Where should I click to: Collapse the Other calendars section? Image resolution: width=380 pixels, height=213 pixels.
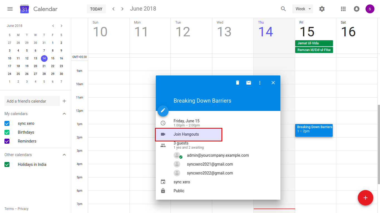tap(64, 155)
